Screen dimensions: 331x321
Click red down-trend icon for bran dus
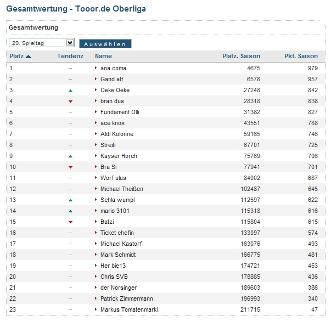(x=70, y=102)
